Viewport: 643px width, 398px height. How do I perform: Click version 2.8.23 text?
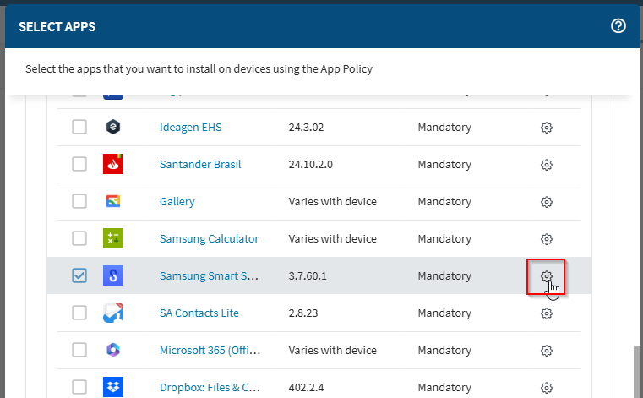[x=303, y=313]
